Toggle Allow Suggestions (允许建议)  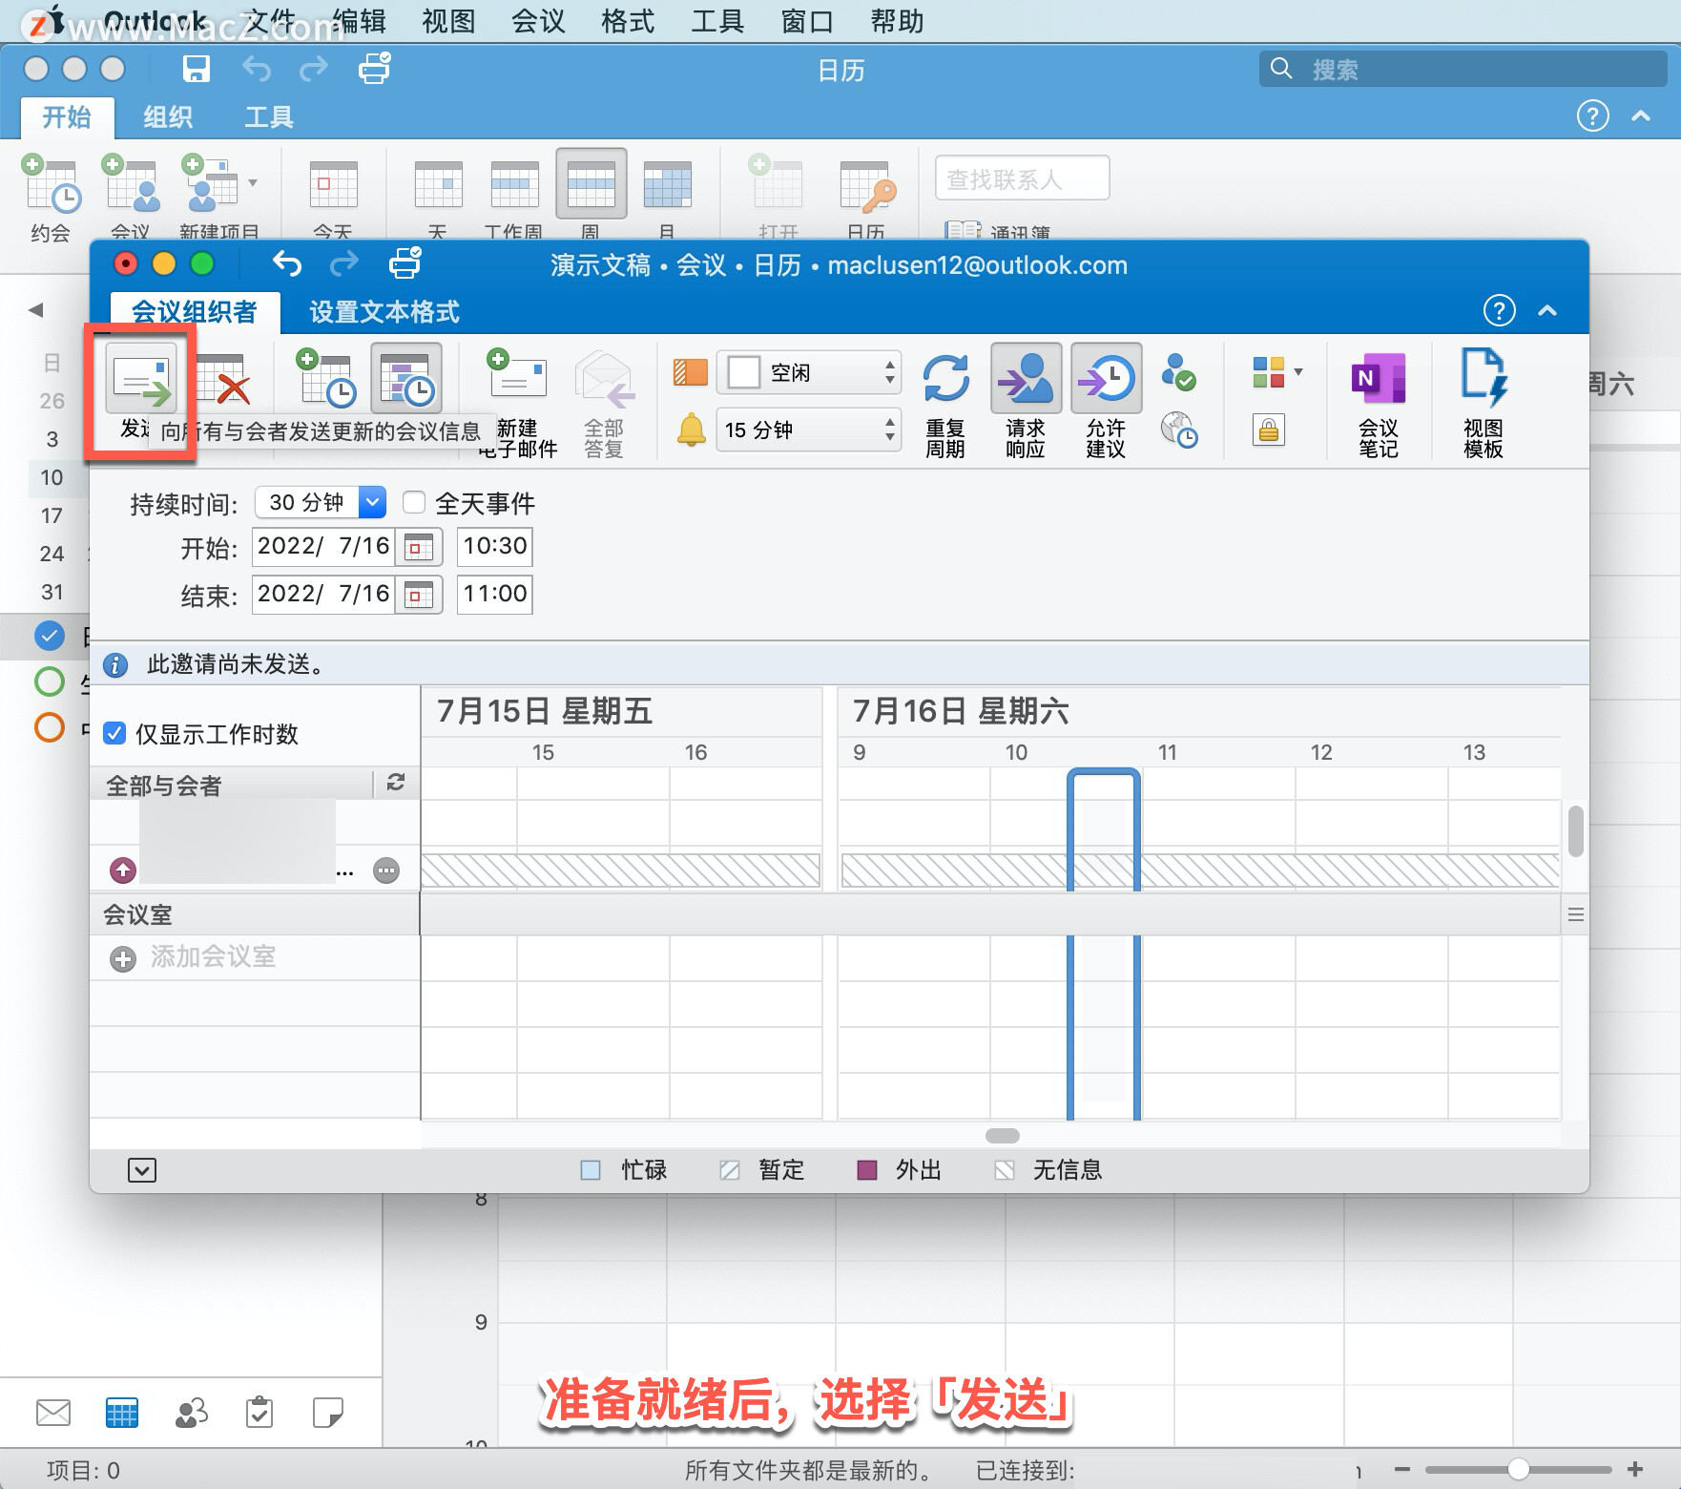click(x=1106, y=378)
